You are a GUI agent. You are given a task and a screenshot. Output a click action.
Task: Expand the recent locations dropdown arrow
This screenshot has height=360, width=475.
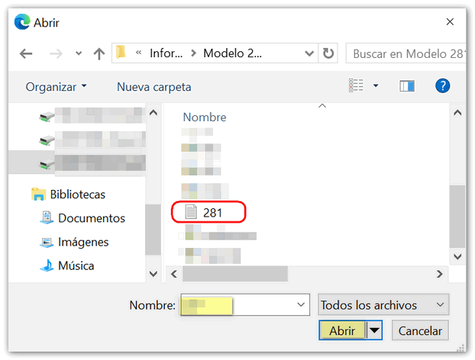(79, 54)
